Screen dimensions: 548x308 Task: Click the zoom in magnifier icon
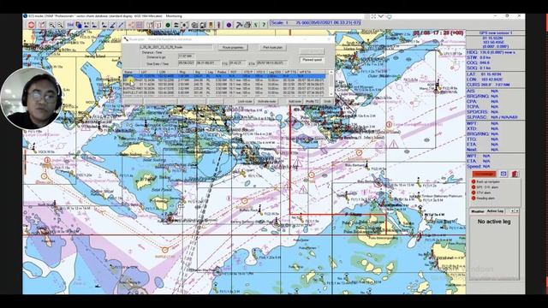click(51, 25)
